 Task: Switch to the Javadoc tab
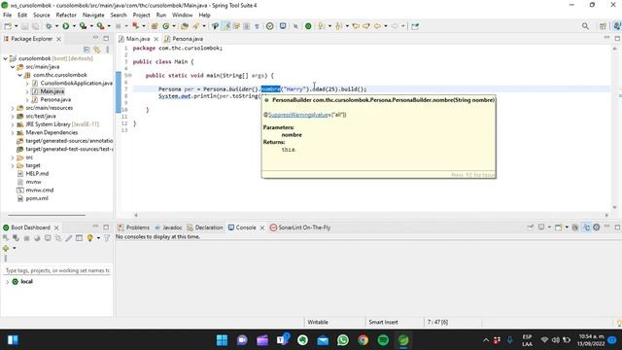(168, 227)
